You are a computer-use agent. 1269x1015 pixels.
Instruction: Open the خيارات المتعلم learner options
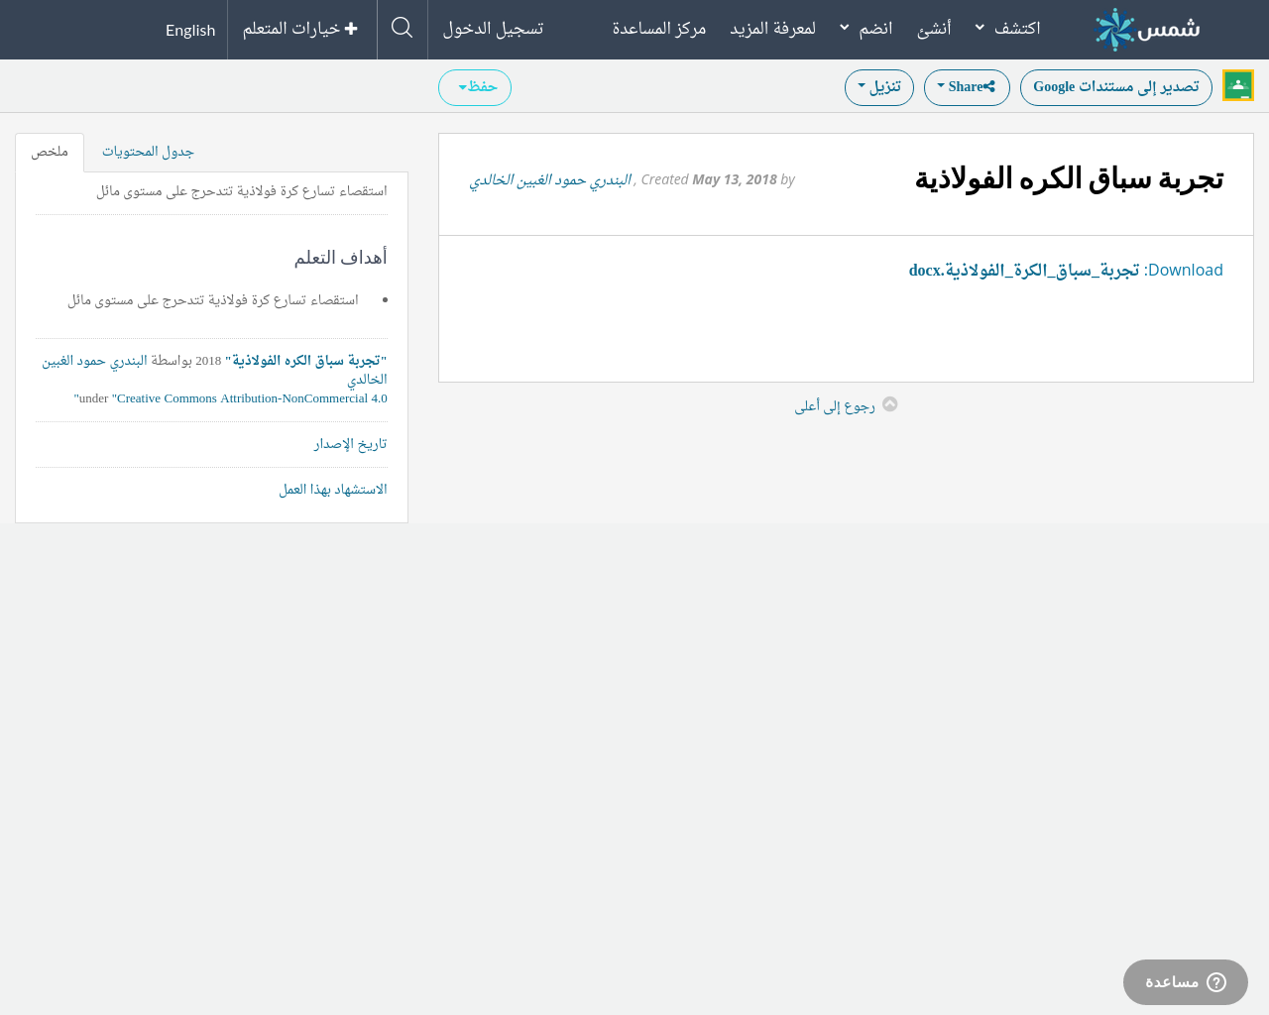tap(300, 29)
